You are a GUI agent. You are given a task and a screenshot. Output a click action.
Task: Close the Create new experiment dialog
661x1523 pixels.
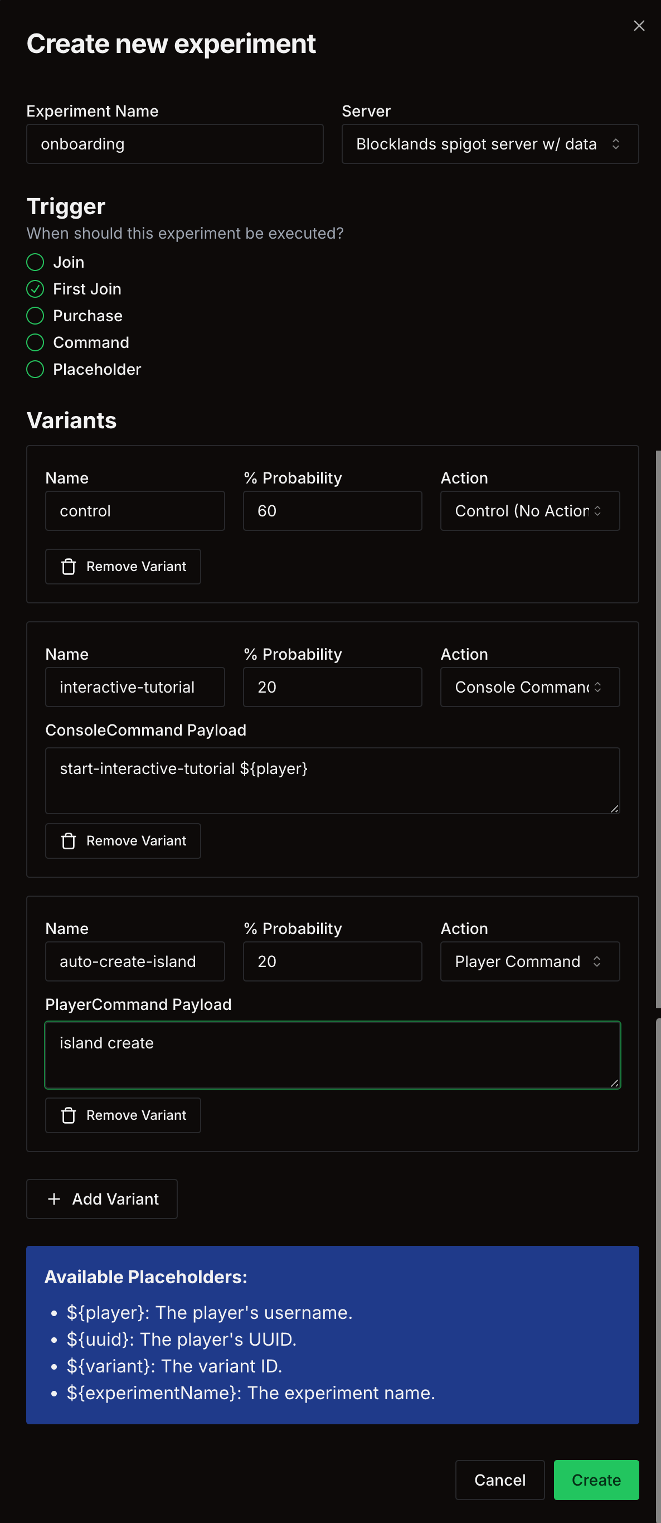coord(639,26)
